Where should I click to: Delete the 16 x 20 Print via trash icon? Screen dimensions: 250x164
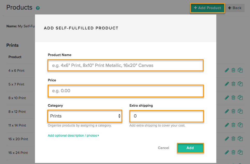point(233,138)
